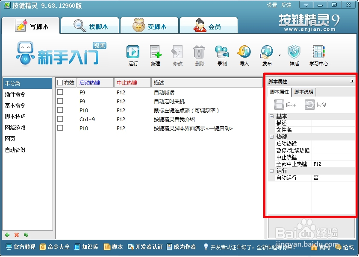Create a new script with 新建 icon
Image resolution: width=359 pixels, height=257 pixels.
156,52
